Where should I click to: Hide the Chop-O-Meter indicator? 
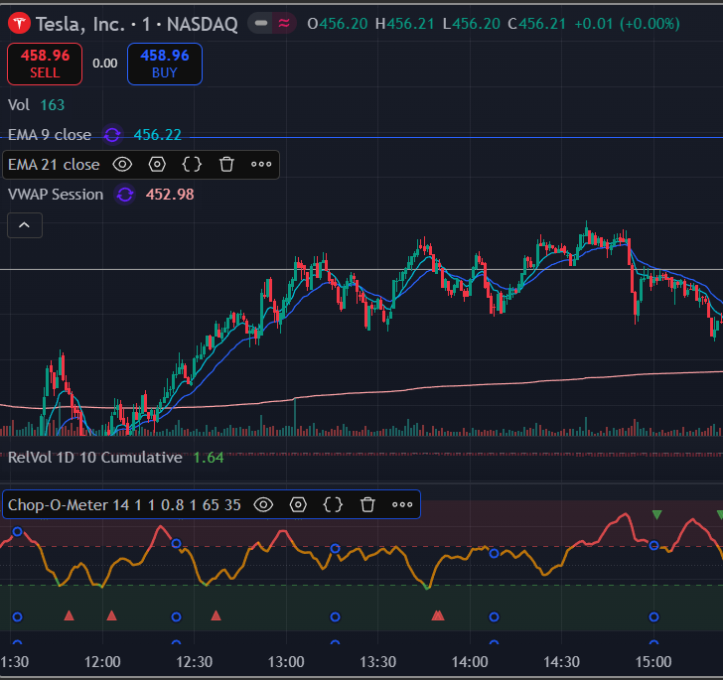point(264,505)
